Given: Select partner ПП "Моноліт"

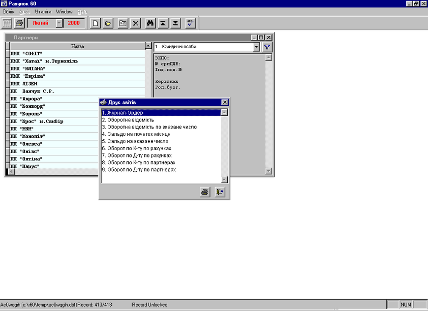Looking at the screenshot, I should [54, 136].
